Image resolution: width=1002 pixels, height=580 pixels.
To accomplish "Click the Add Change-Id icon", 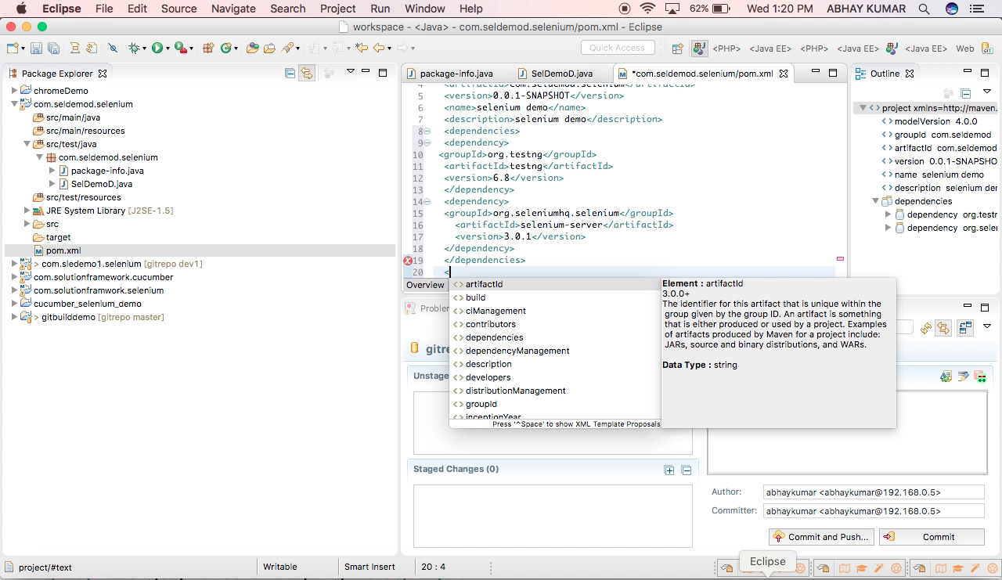I will [x=979, y=376].
